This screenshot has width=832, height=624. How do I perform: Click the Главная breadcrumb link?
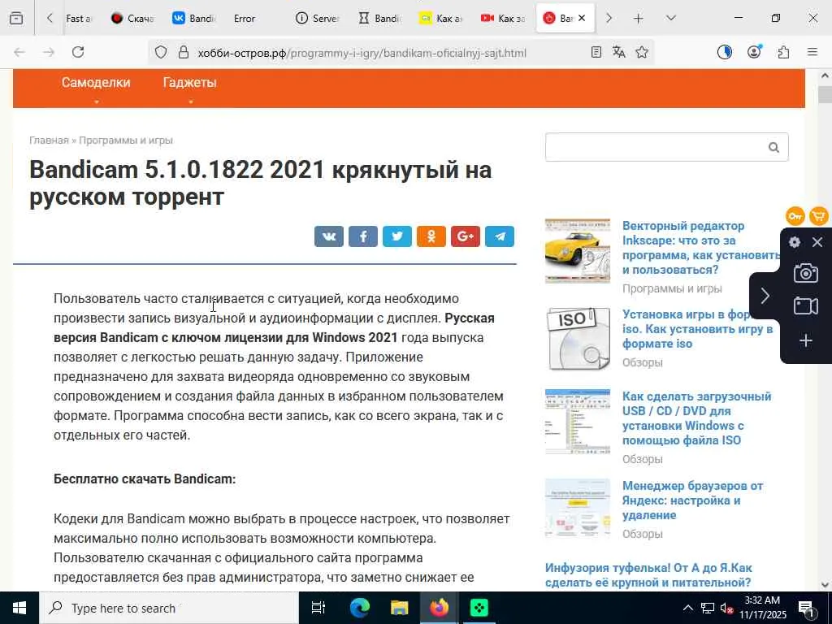(49, 141)
